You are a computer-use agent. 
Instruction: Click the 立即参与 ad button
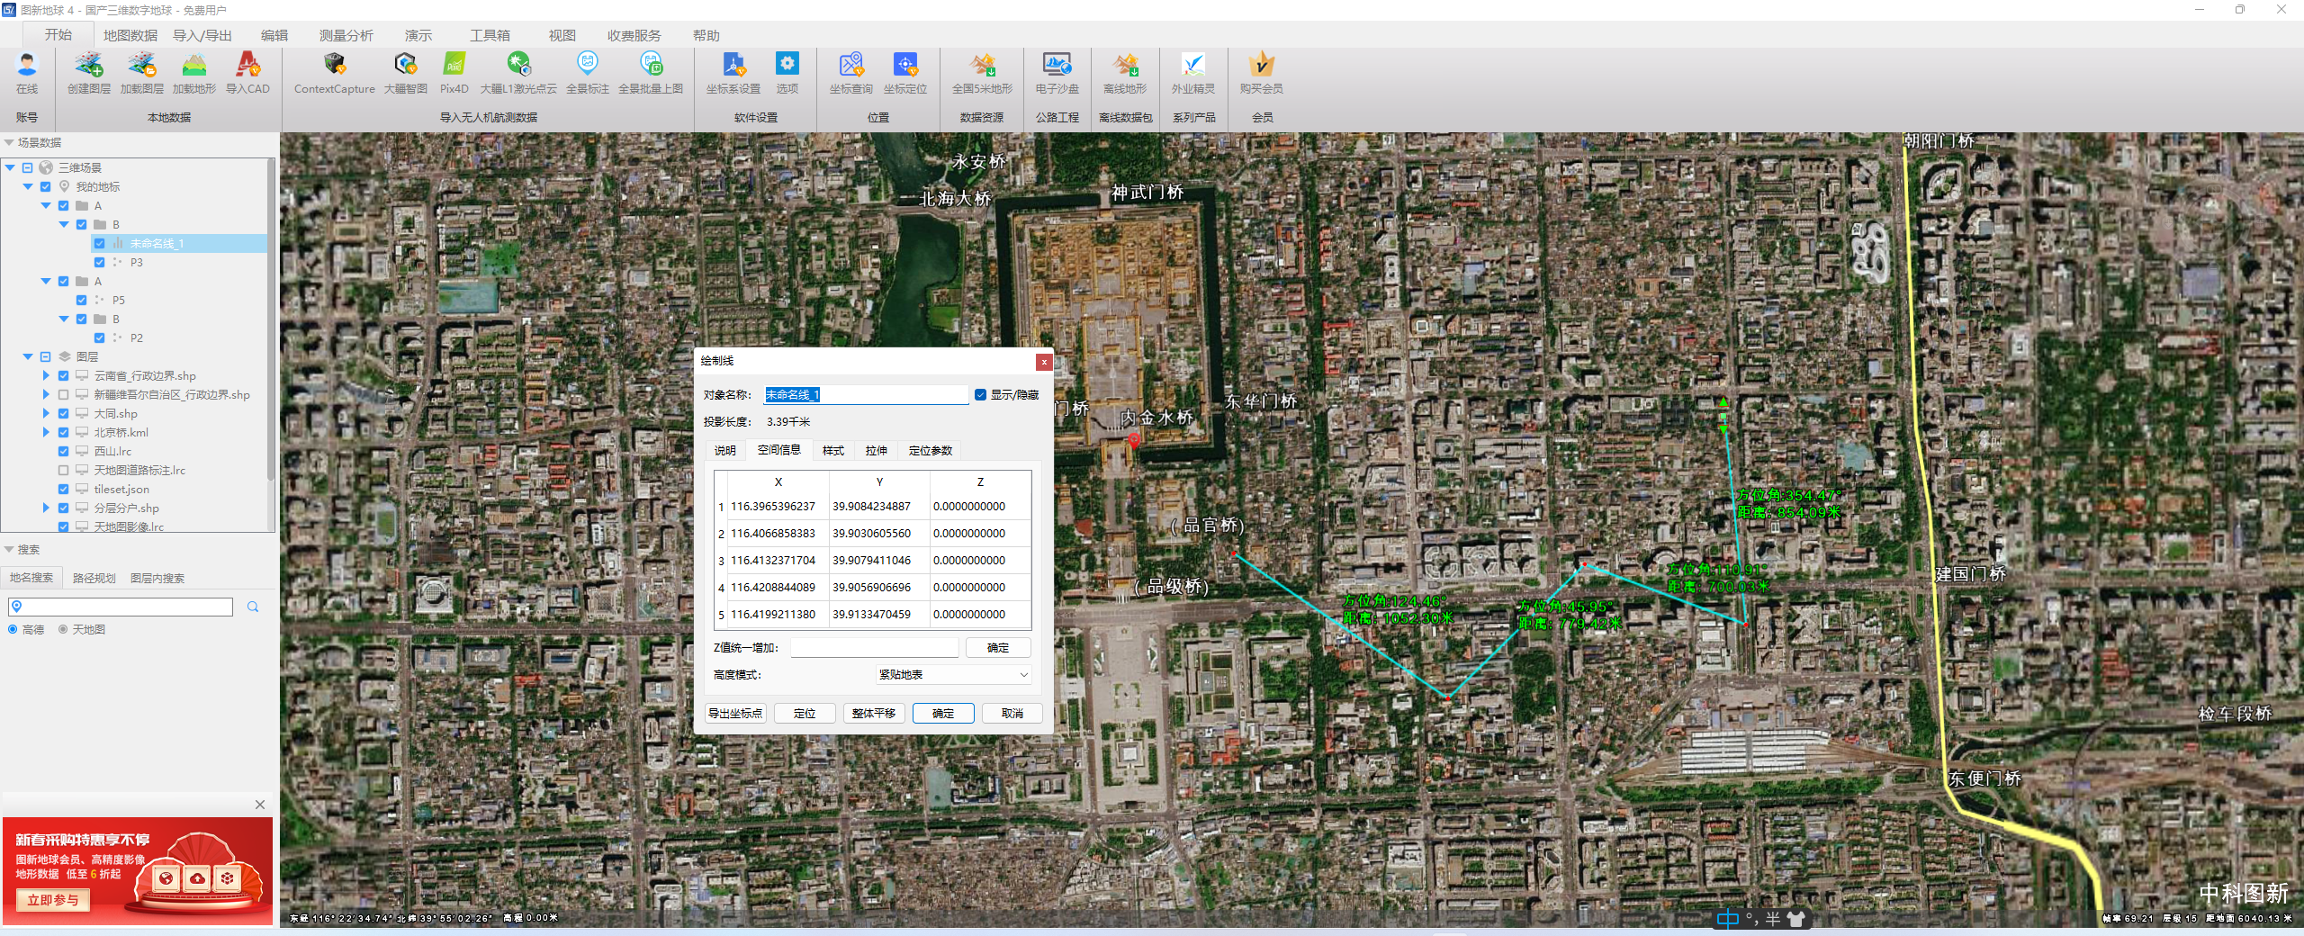point(52,899)
